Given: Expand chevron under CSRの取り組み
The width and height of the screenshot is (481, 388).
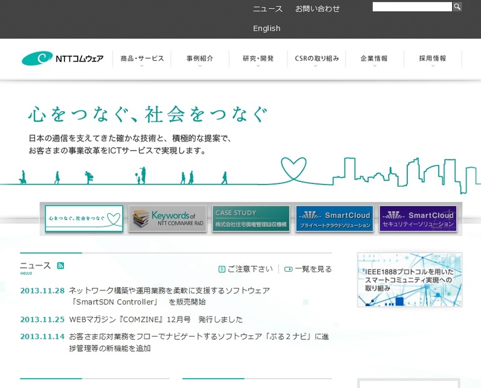Looking at the screenshot, I should [x=316, y=66].
